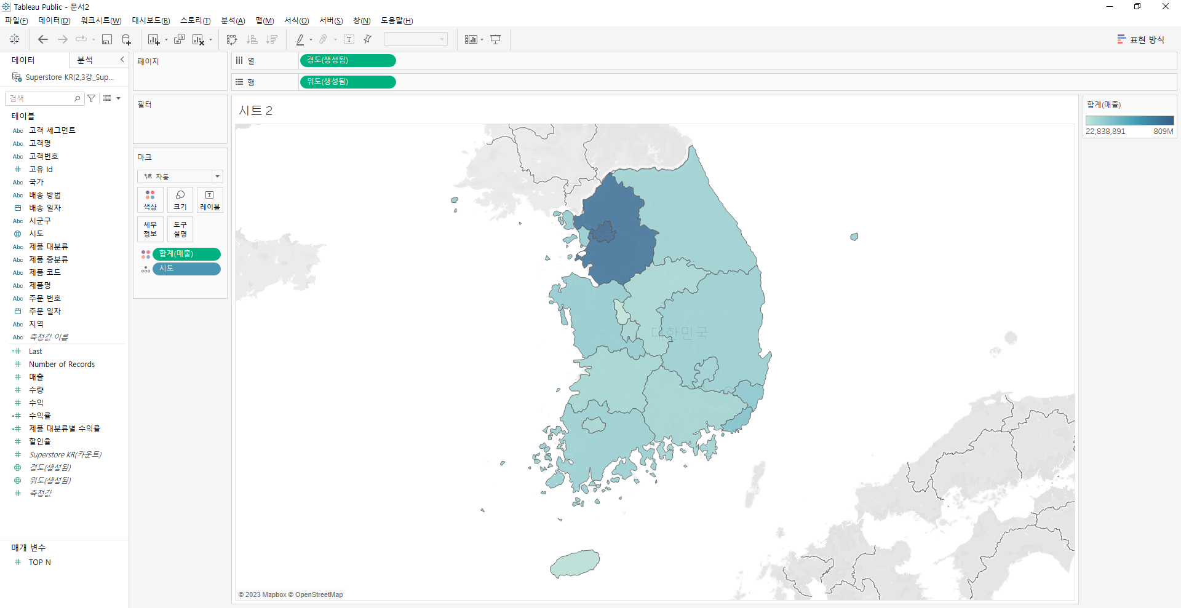The image size is (1181, 608).
Task: Select the 주문 일자 date field
Action: [x=44, y=311]
